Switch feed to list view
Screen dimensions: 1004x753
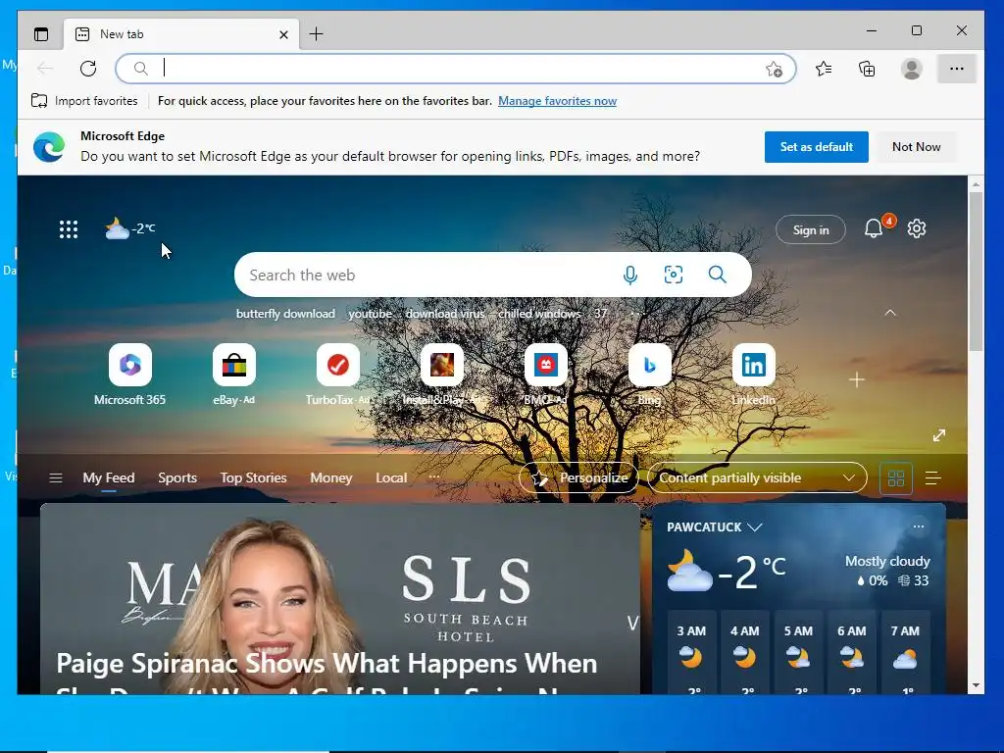pyautogui.click(x=933, y=478)
